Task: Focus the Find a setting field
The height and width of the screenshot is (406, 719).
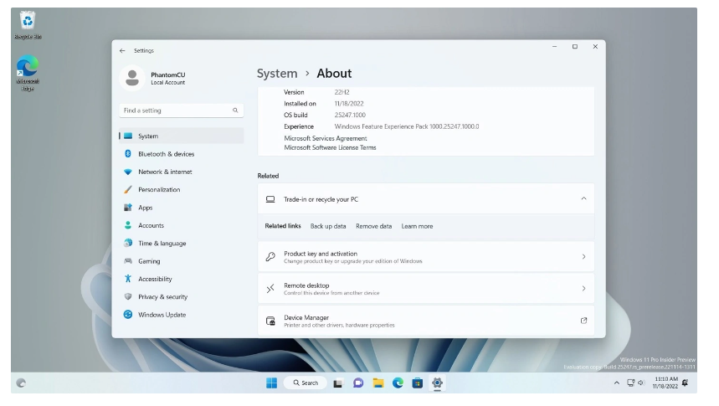Action: [x=182, y=110]
